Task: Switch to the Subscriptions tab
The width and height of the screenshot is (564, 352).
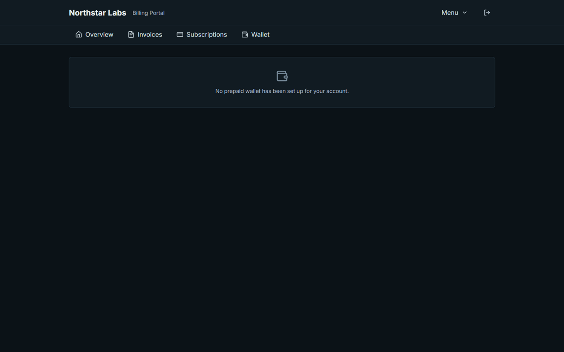Action: (202, 34)
